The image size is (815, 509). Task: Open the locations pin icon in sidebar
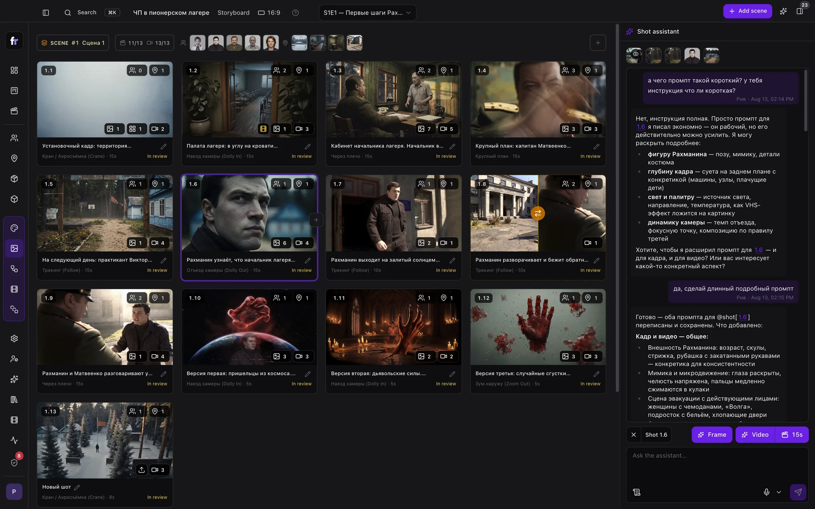(x=14, y=158)
